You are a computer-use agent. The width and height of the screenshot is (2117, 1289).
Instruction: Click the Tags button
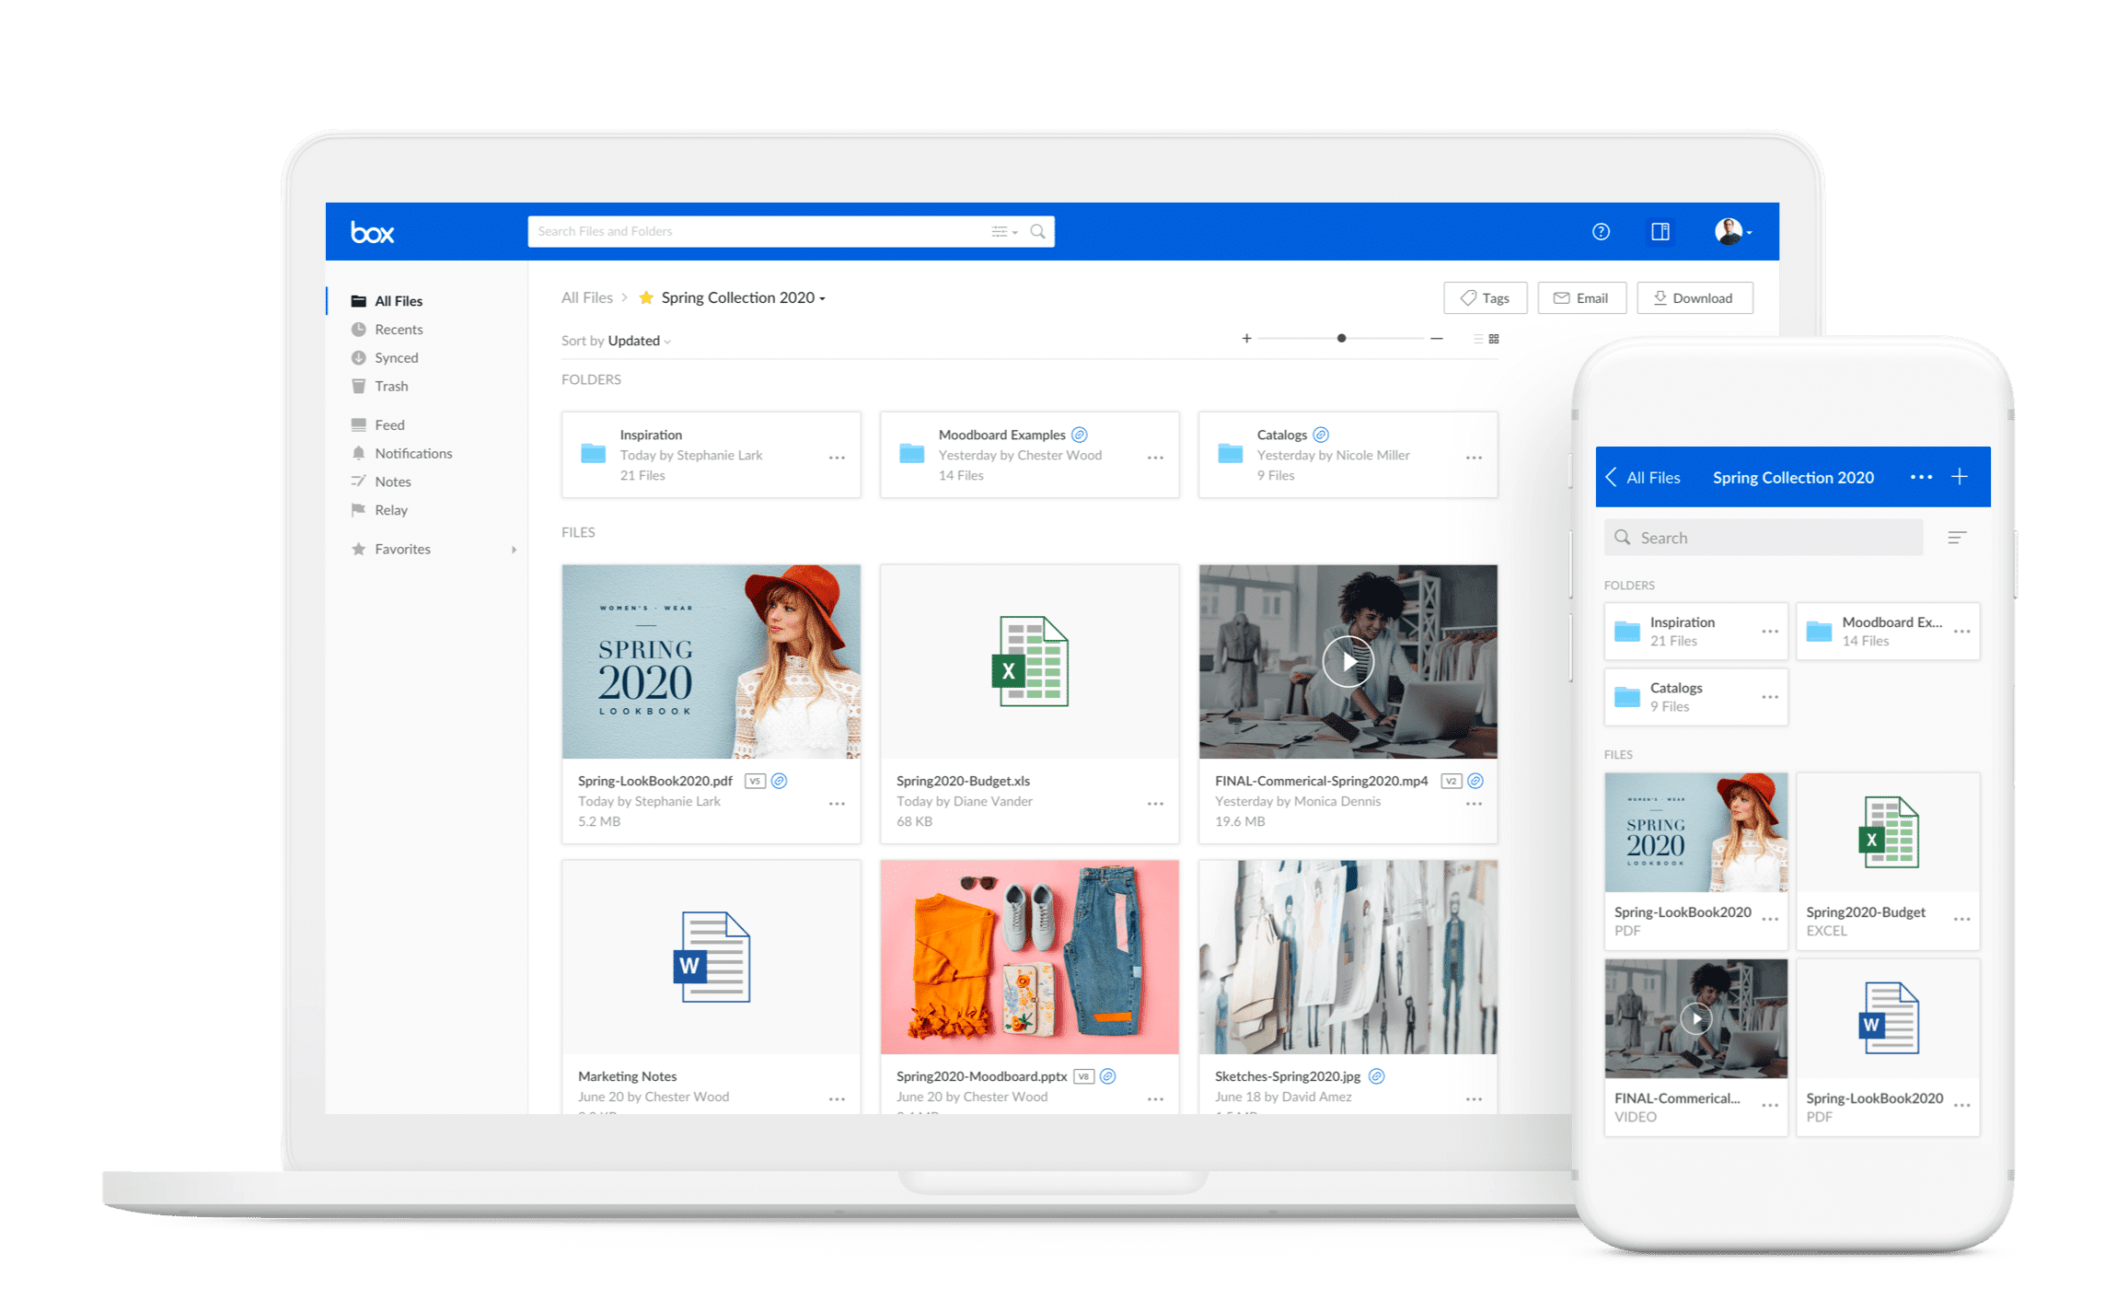tap(1486, 298)
